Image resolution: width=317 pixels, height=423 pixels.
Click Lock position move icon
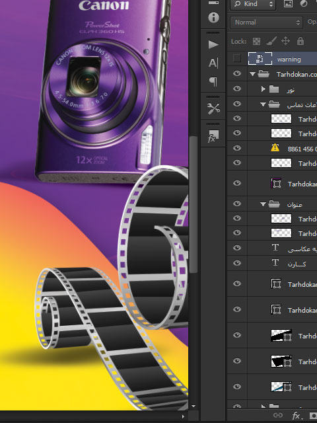(285, 41)
